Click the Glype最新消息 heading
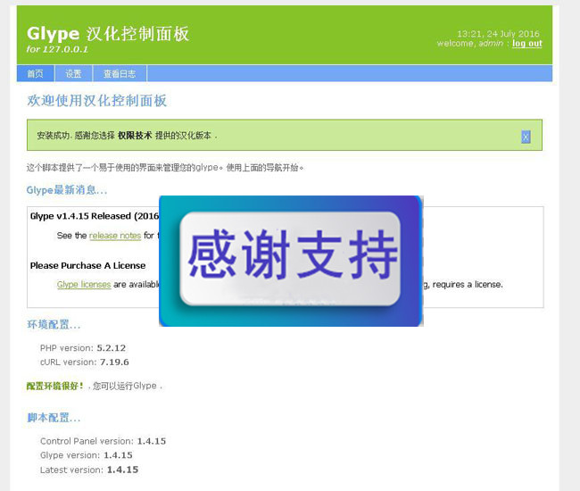This screenshot has width=580, height=491. click(67, 190)
